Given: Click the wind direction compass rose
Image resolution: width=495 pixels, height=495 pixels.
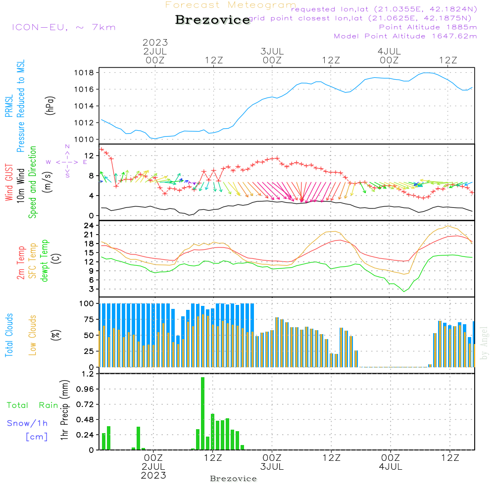Looking at the screenshot, I should click(x=67, y=161).
